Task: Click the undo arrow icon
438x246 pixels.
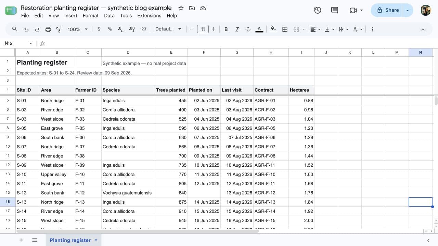Action: pyautogui.click(x=26, y=29)
